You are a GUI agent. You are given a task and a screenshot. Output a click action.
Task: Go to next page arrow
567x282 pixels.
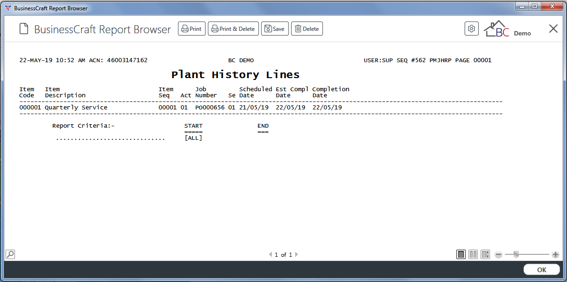[x=296, y=255]
